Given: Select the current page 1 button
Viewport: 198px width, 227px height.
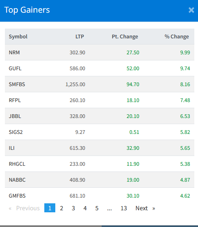Looking at the screenshot, I should tap(50, 208).
